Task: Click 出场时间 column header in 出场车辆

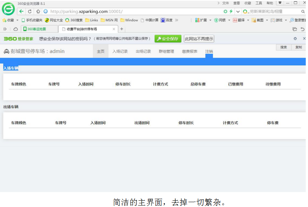Action: coord(142,123)
